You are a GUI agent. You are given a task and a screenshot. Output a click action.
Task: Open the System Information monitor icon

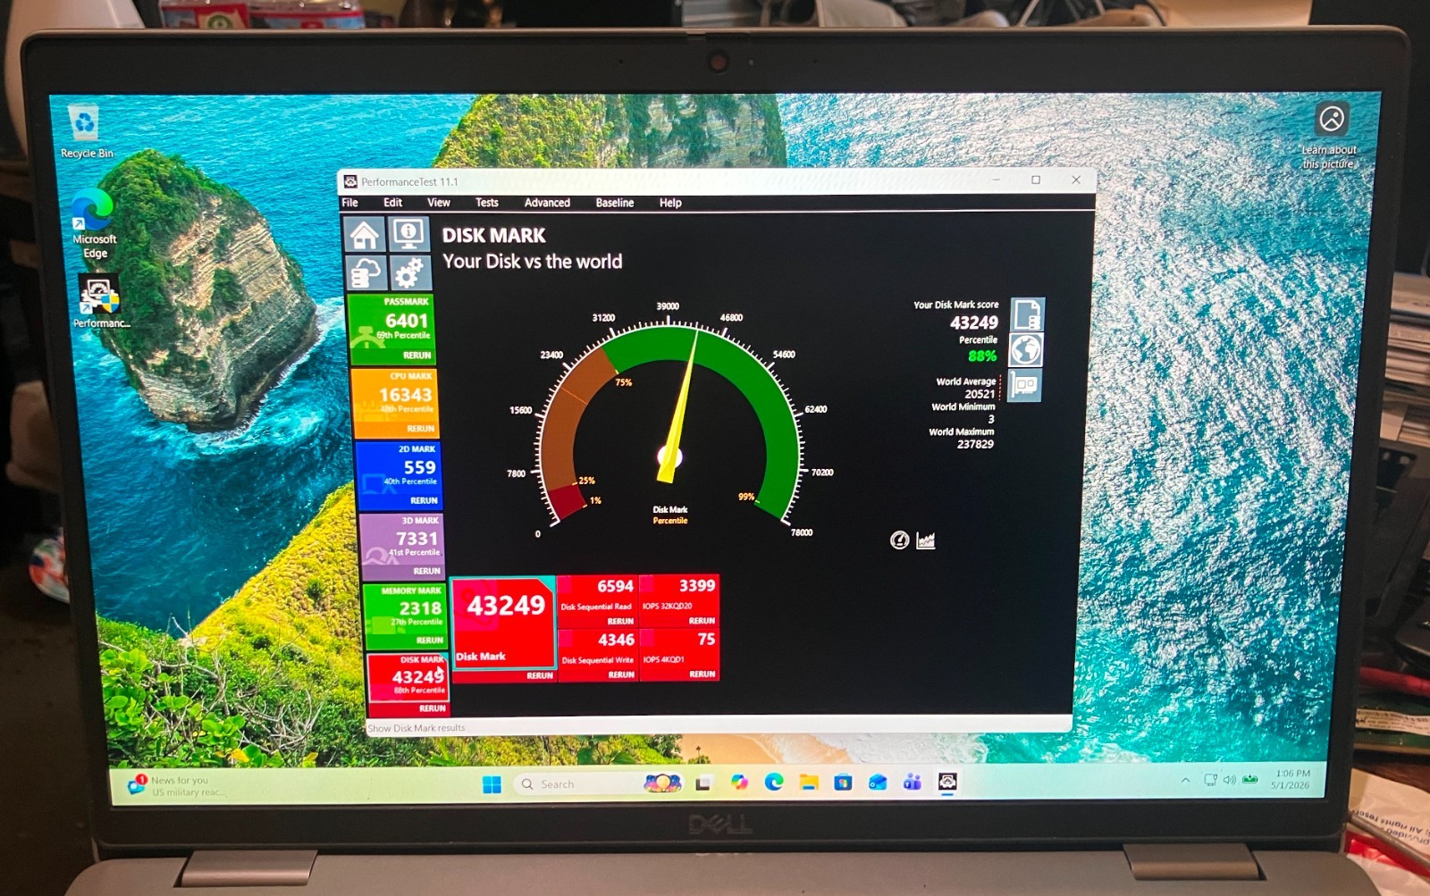coord(408,234)
